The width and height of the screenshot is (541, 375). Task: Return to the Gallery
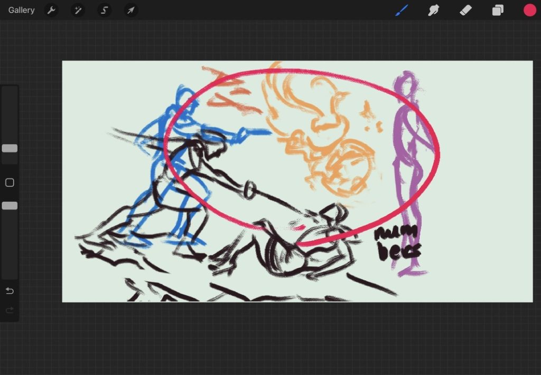click(22, 10)
